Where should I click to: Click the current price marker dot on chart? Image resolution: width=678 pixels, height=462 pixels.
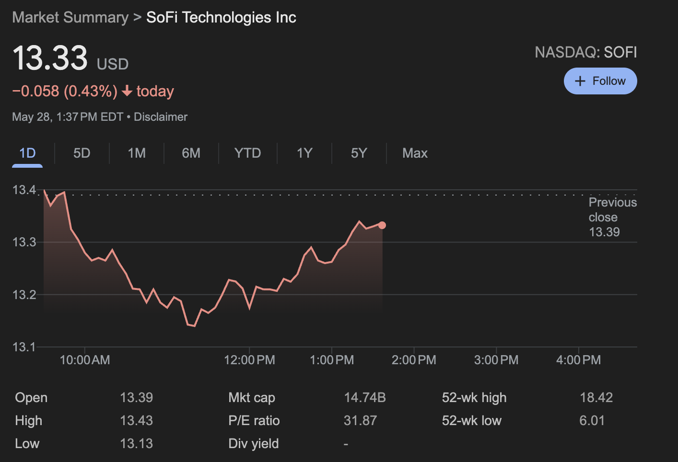[x=382, y=225]
